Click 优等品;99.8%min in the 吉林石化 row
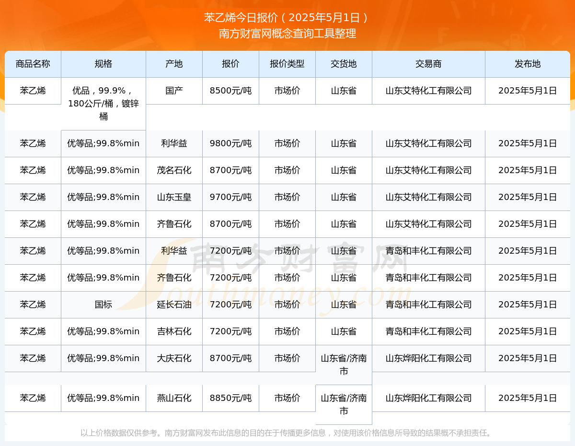Viewport: 575px width, 446px height. tap(103, 331)
